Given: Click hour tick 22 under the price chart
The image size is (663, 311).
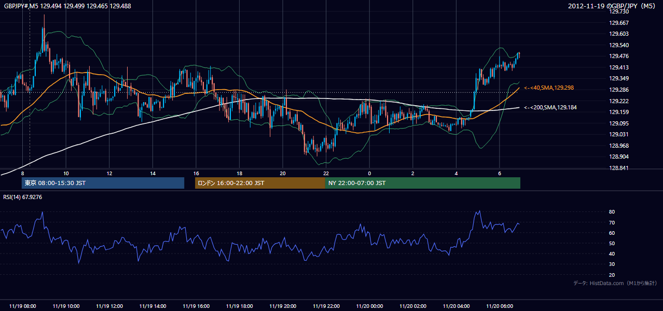Looking at the screenshot, I should [x=326, y=173].
